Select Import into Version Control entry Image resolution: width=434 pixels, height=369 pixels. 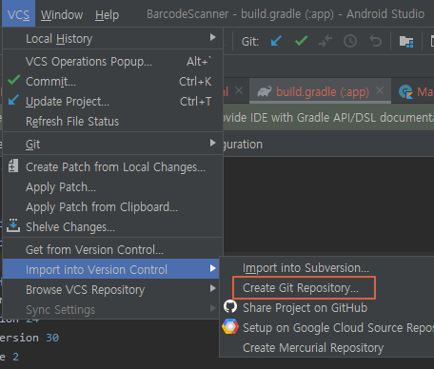click(111, 269)
